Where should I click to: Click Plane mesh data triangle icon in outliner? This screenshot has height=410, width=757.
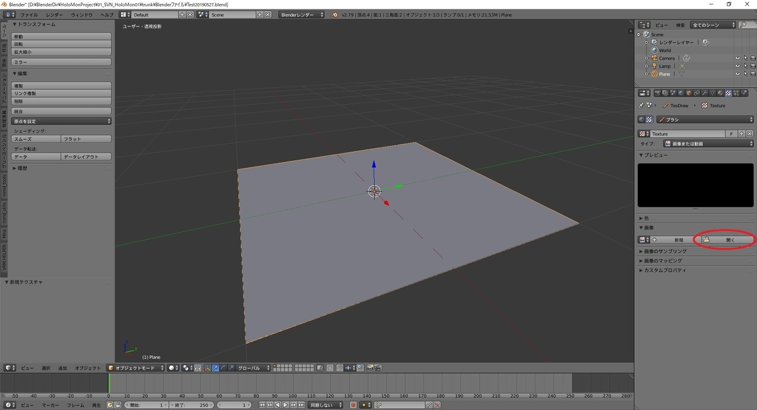(x=682, y=74)
